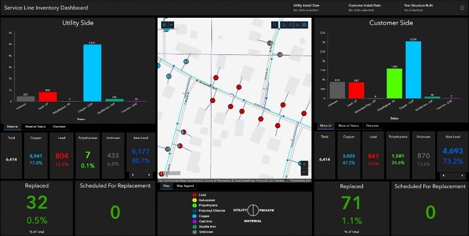Screen dimensions: 469x236
Task: Open the map search tool
Action: 275,25
